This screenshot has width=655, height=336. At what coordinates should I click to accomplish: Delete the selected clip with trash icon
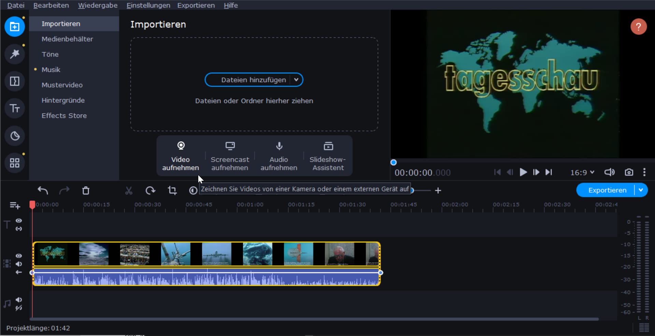pos(86,190)
